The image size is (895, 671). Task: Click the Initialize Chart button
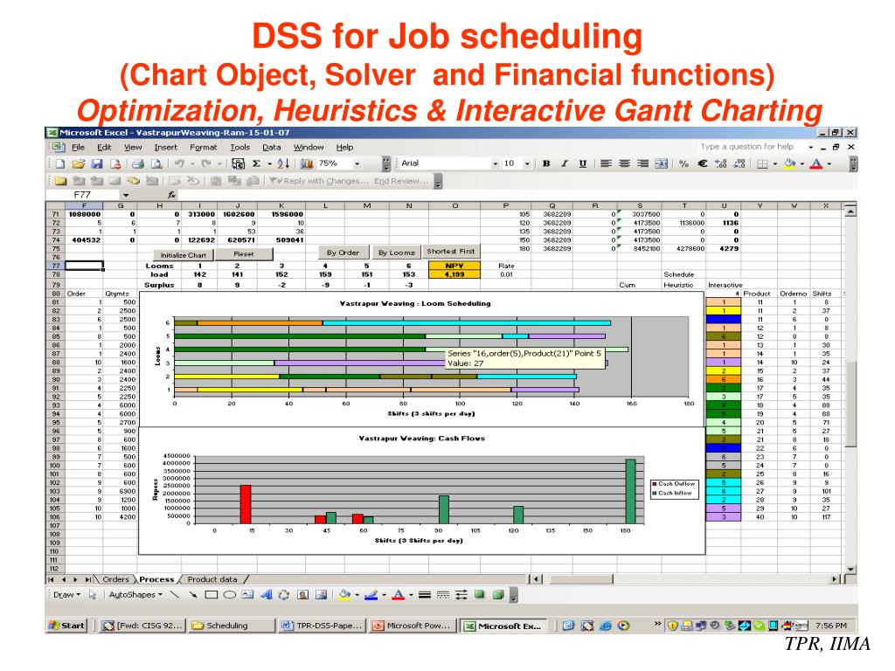[x=184, y=255]
